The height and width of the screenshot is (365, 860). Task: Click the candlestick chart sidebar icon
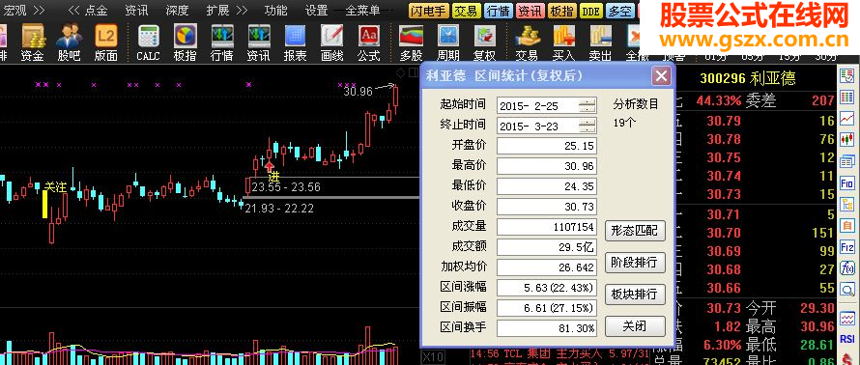pyautogui.click(x=847, y=140)
